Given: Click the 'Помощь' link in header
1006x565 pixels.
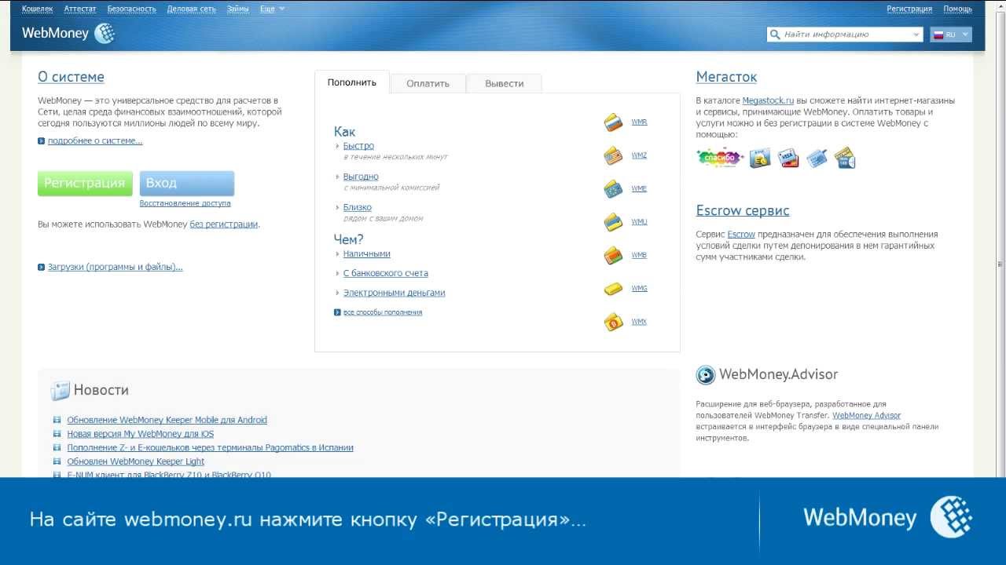Looking at the screenshot, I should (x=958, y=9).
